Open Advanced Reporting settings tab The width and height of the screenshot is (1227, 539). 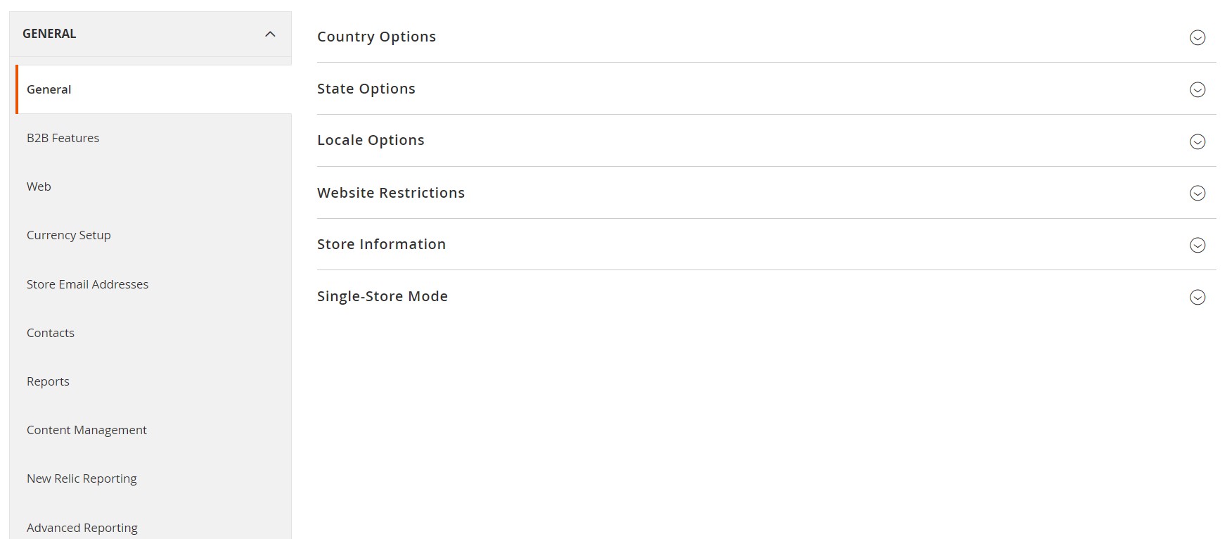click(x=82, y=528)
